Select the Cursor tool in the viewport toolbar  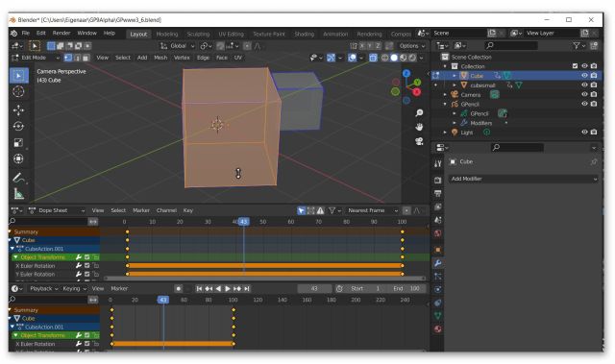pos(18,92)
